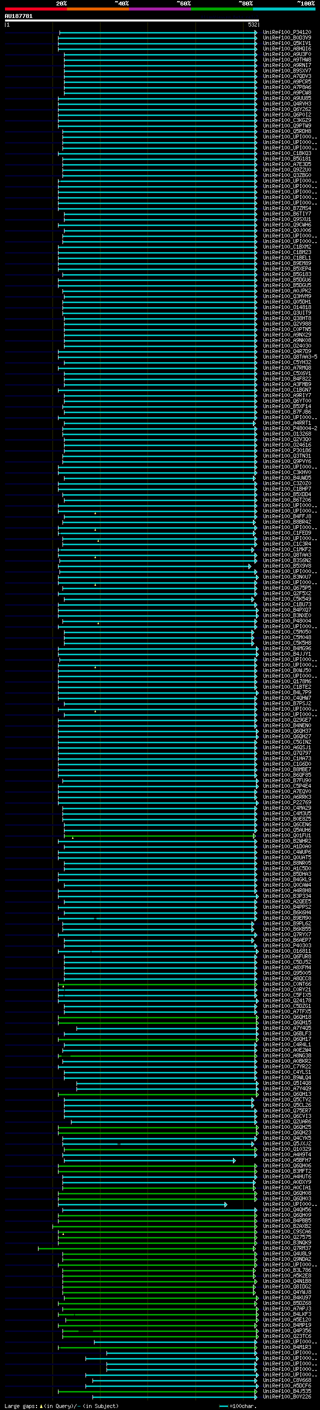Click the UniRef100_P22769 entry
This screenshot has height=1410, width=320.
[x=287, y=802]
